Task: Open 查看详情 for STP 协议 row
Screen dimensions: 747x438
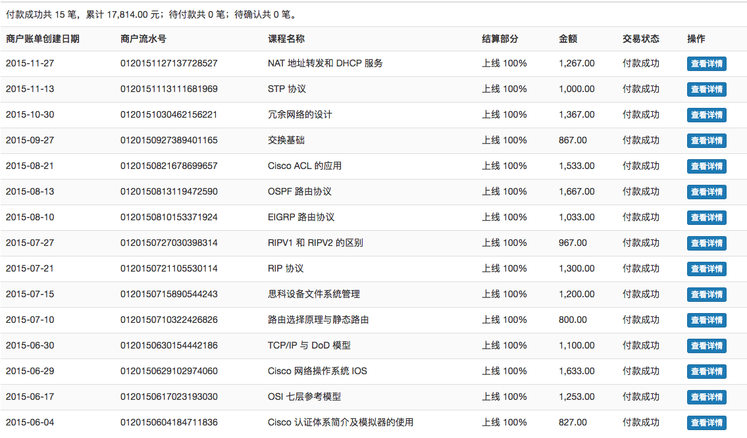Action: [706, 89]
